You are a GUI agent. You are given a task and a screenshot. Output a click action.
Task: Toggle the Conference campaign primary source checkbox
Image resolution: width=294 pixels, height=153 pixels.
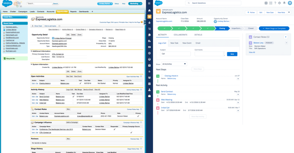point(131,130)
